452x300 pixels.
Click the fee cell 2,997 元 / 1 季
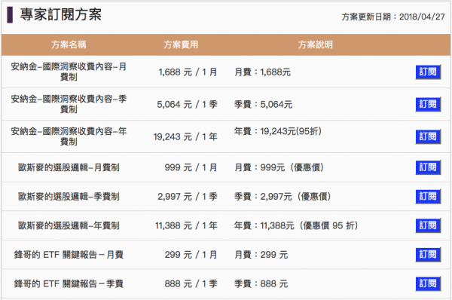point(188,197)
